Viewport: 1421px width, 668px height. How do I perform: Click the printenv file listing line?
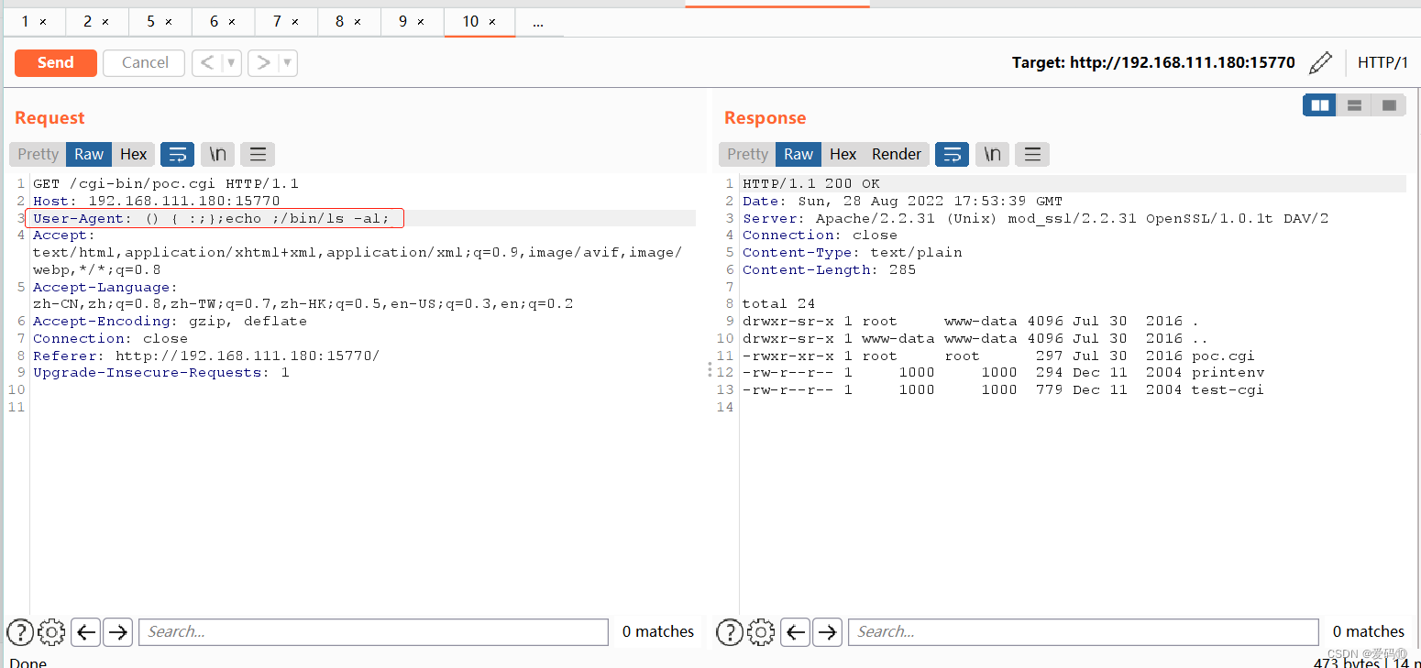tap(1004, 373)
